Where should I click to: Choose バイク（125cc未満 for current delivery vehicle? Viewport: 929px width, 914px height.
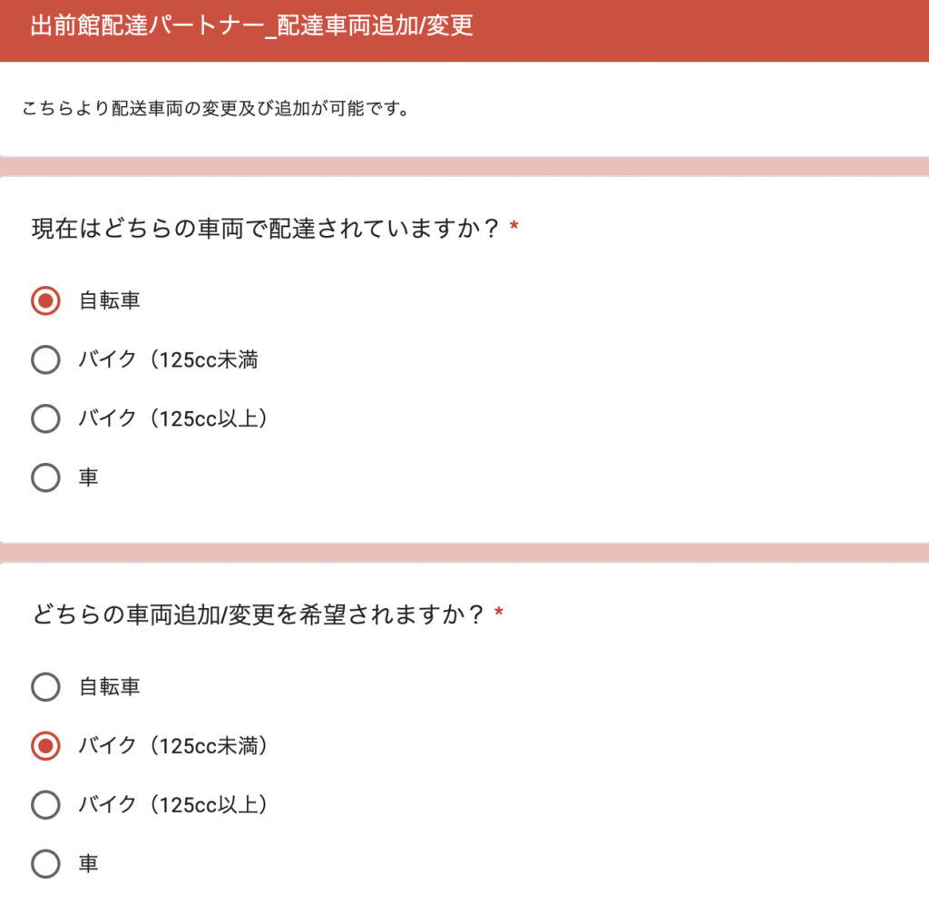pyautogui.click(x=45, y=359)
